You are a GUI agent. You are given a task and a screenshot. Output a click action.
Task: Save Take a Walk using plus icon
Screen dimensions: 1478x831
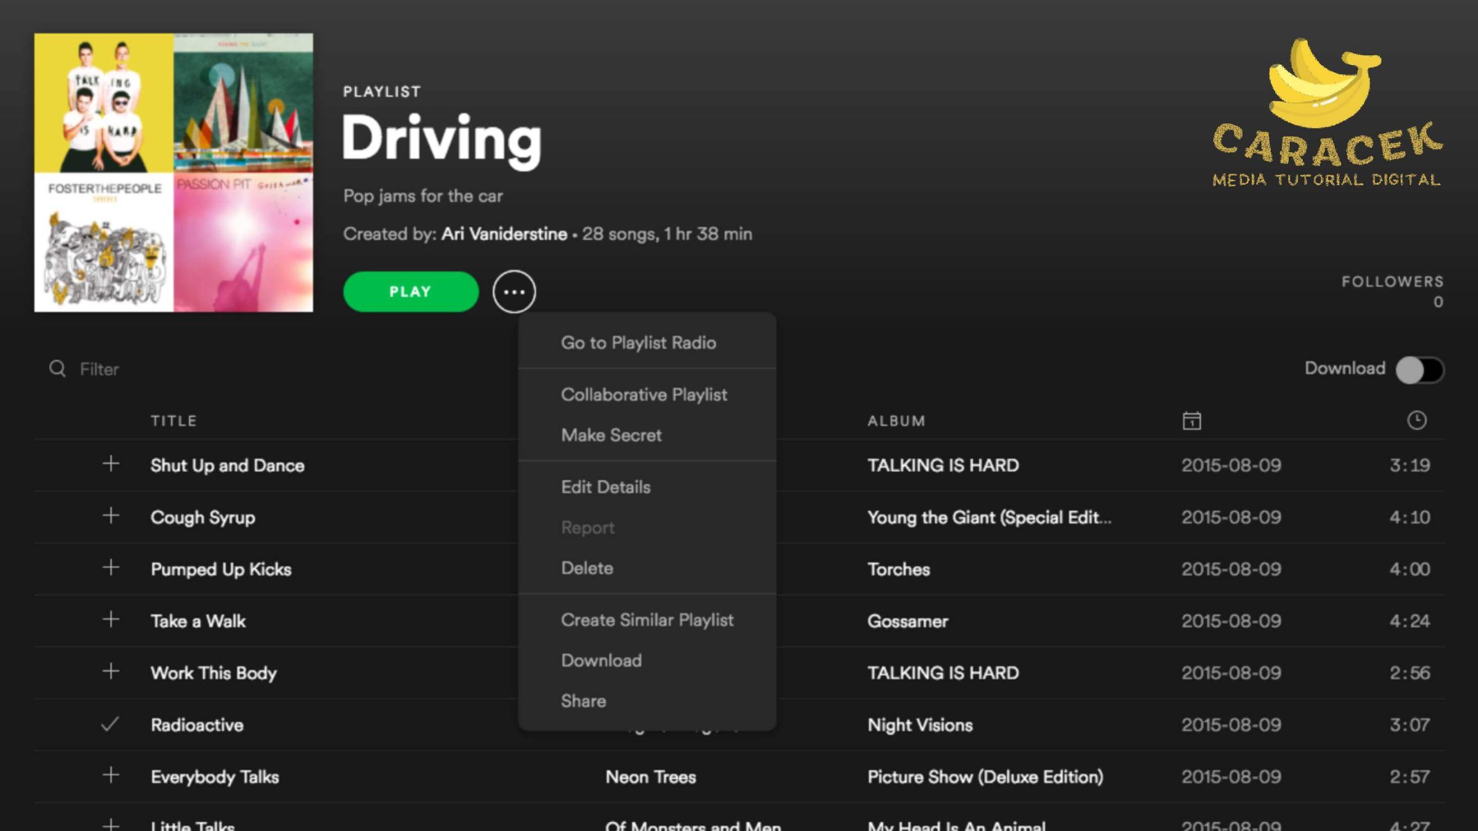click(x=111, y=619)
